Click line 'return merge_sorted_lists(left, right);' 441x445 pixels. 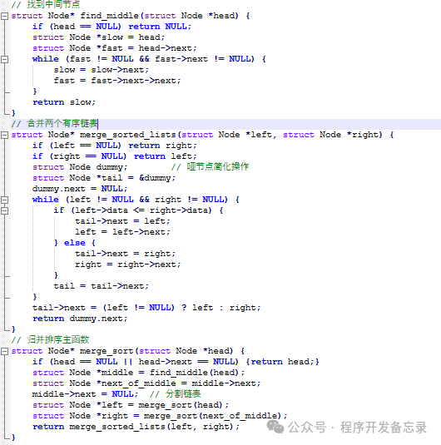tap(136, 427)
